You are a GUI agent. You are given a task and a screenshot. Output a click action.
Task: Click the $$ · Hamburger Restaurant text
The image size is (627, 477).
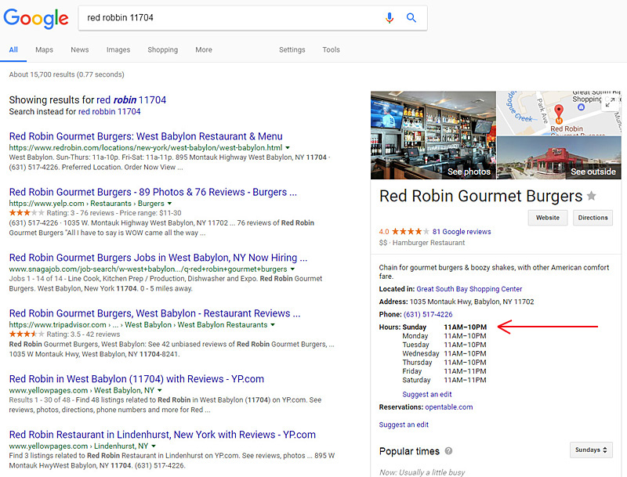point(422,243)
